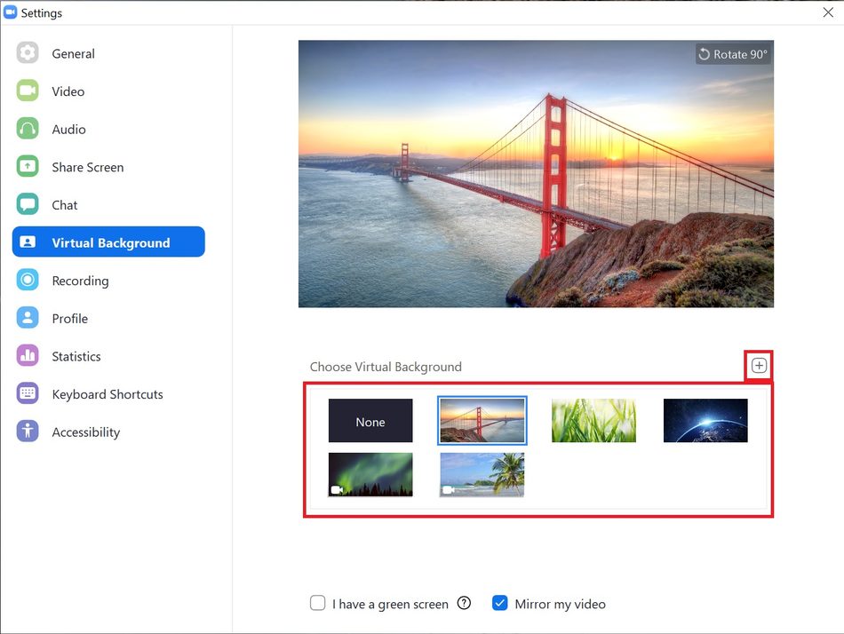Go to Keyboard Shortcuts settings

107,394
